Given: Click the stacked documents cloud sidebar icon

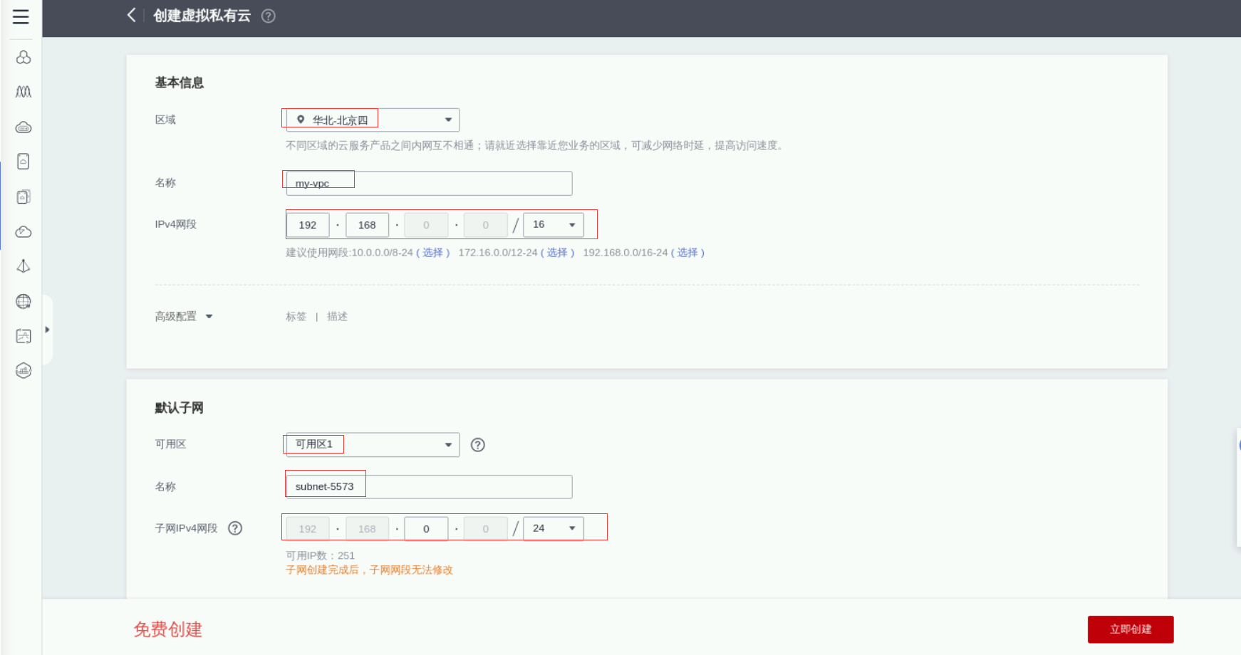Looking at the screenshot, I should (24, 197).
